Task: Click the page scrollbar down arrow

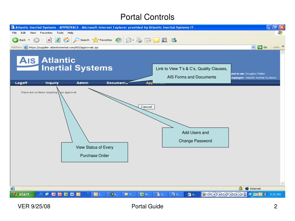Action: (282, 183)
